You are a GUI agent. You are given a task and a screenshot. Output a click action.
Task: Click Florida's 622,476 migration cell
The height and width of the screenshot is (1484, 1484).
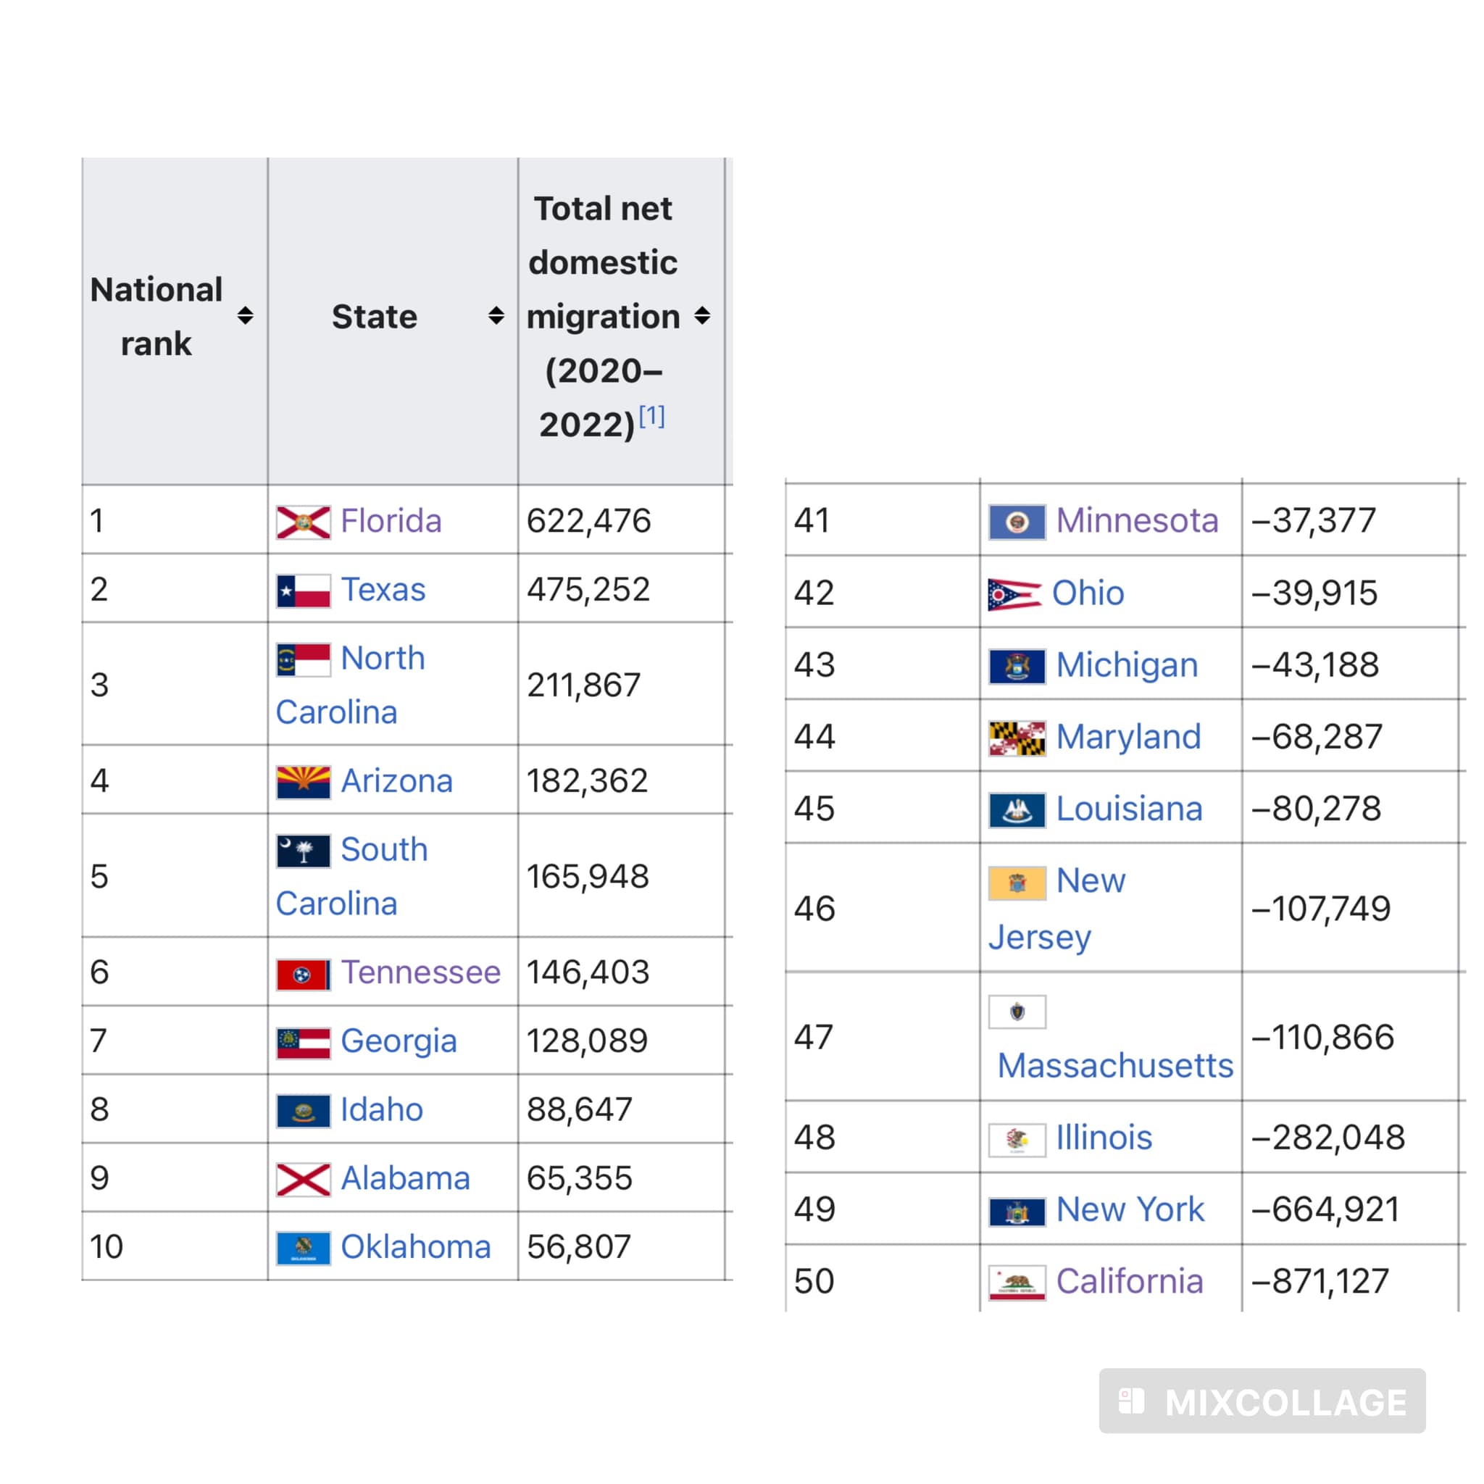coord(588,522)
